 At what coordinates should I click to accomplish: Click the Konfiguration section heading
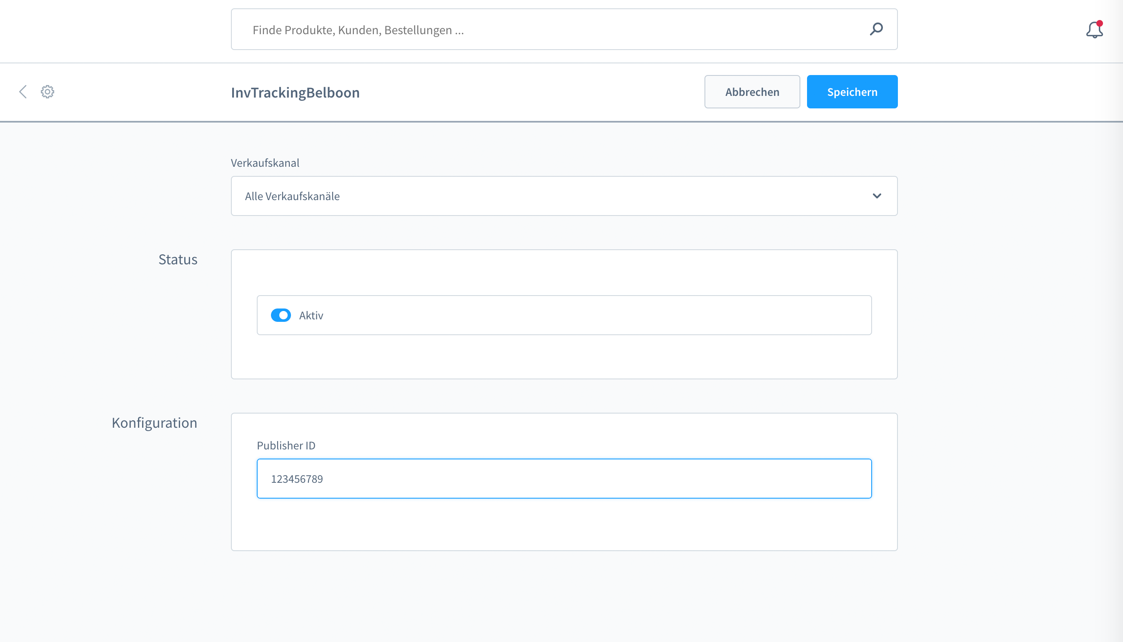(x=154, y=423)
